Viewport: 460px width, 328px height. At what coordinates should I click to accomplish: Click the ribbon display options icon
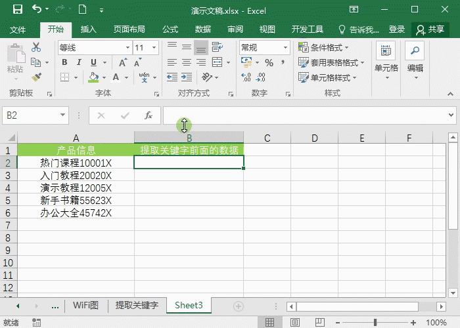tap(354, 9)
